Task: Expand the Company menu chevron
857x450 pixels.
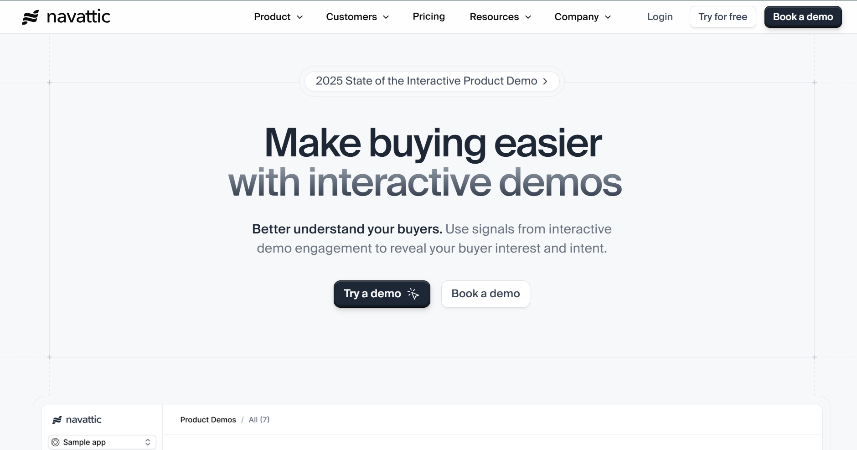Action: pyautogui.click(x=608, y=17)
